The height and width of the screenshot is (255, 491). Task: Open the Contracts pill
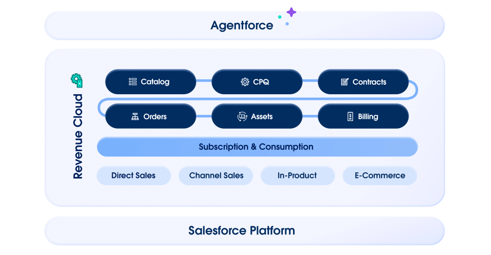[363, 82]
